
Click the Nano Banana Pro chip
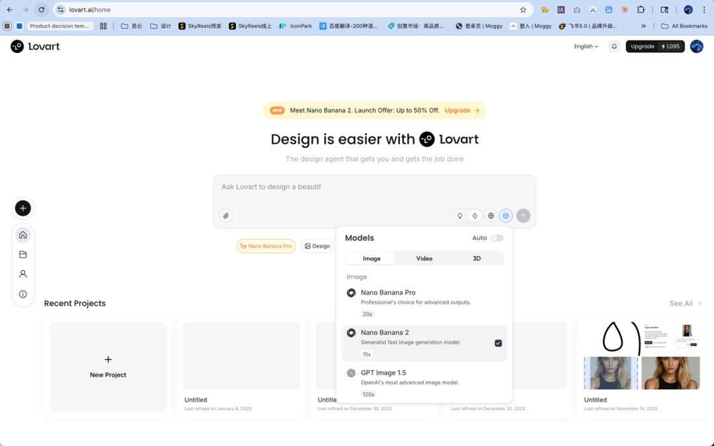point(266,246)
